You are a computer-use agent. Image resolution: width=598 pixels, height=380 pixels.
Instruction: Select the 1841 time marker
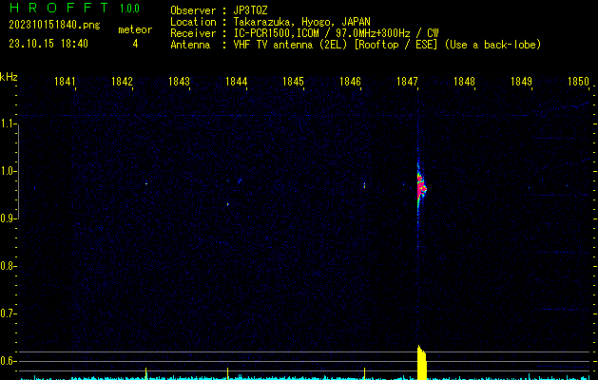tap(65, 82)
